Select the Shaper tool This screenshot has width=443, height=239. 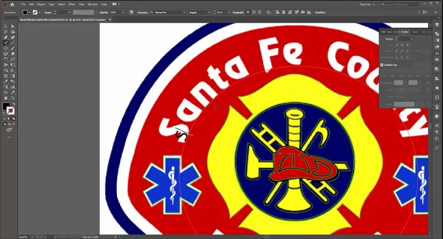pos(6,54)
